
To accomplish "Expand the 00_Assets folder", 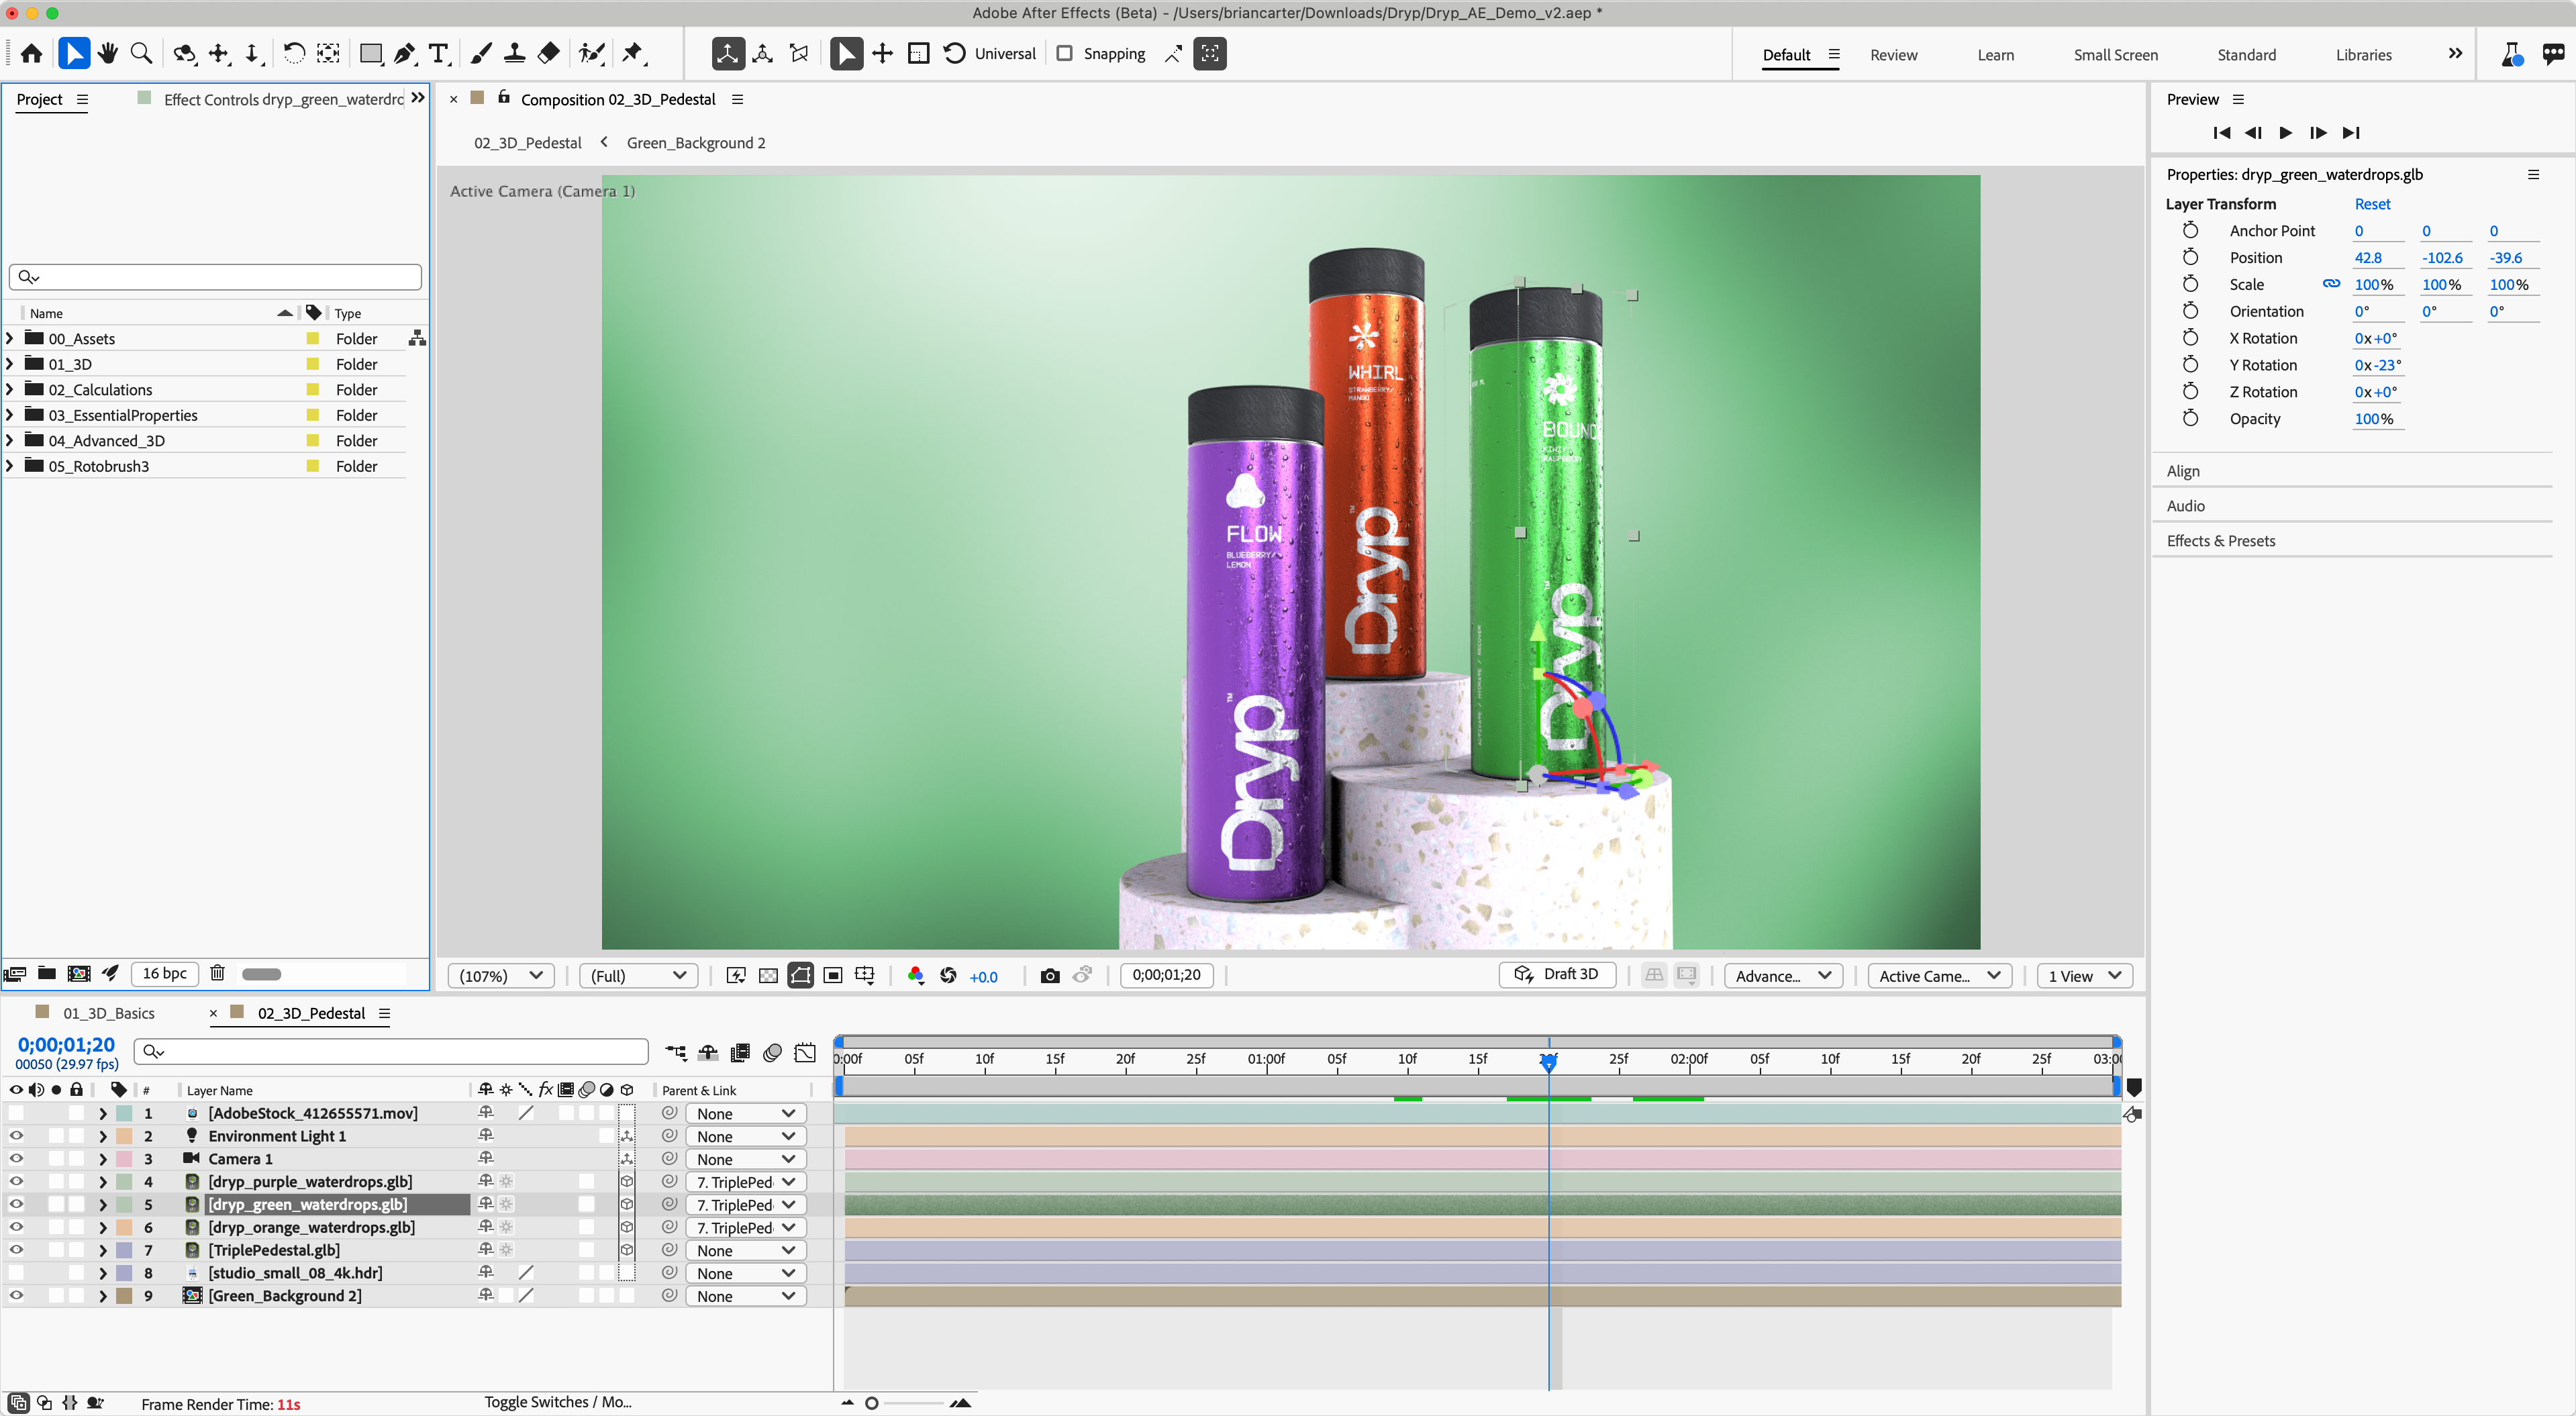I will 9,338.
